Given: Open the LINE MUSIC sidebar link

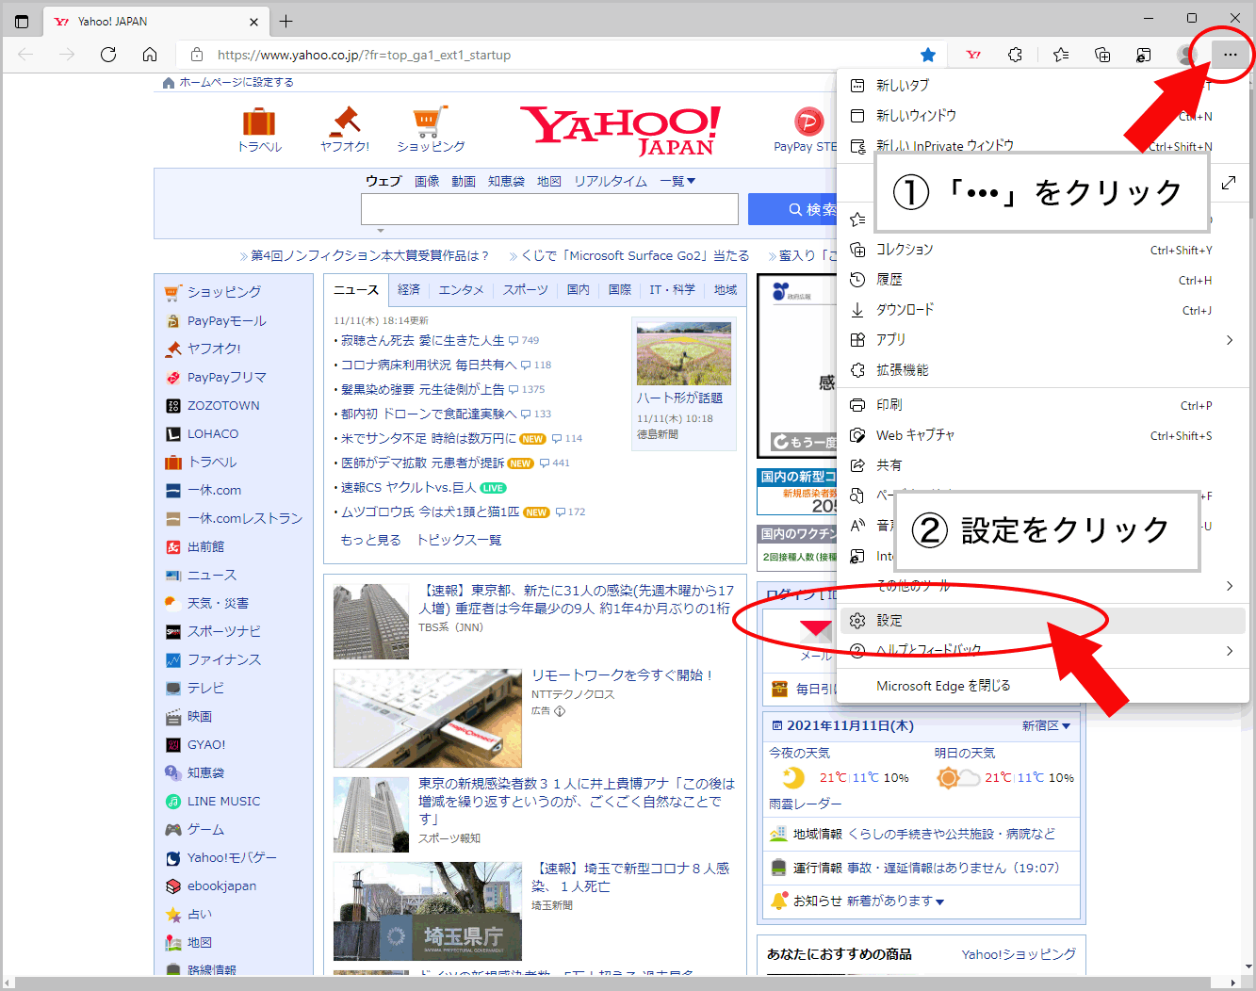Looking at the screenshot, I should (x=223, y=802).
